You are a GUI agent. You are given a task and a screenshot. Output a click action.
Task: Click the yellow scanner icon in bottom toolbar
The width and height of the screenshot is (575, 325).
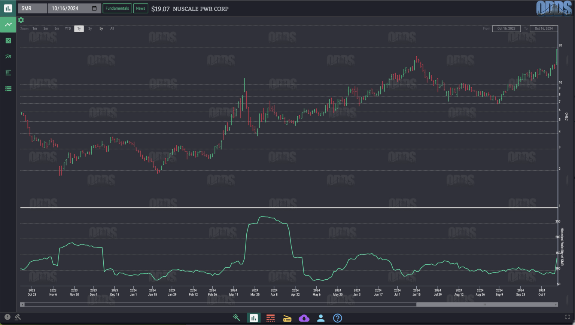click(x=287, y=318)
